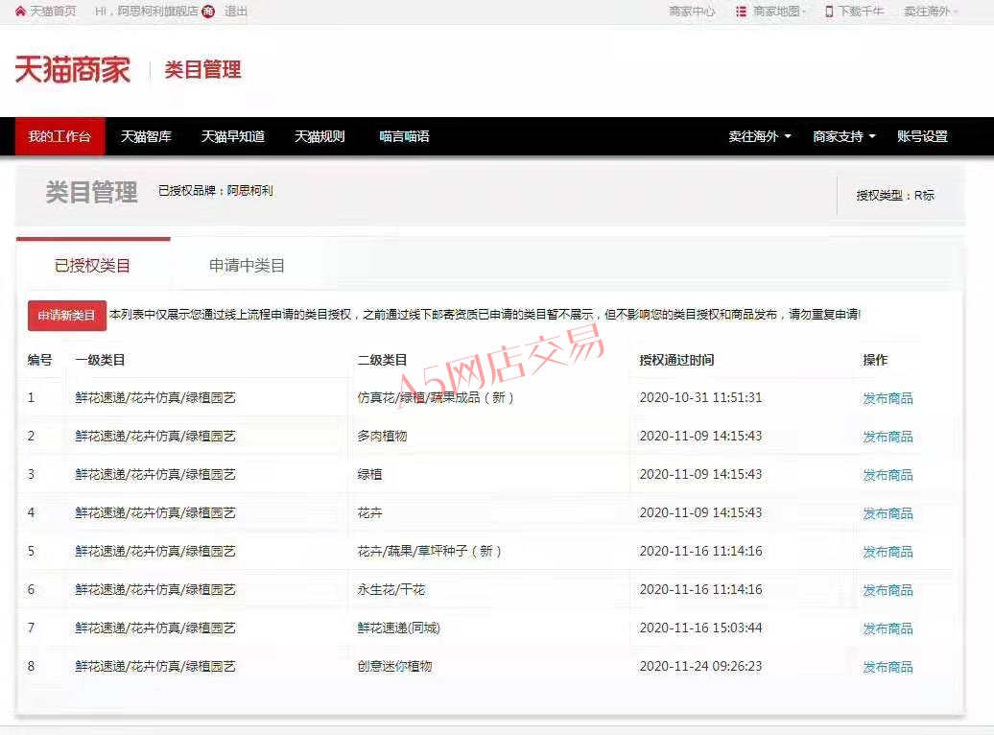Image resolution: width=994 pixels, height=735 pixels.
Task: Click 发布商品 for the 多肉植物 row
Action: pos(887,437)
